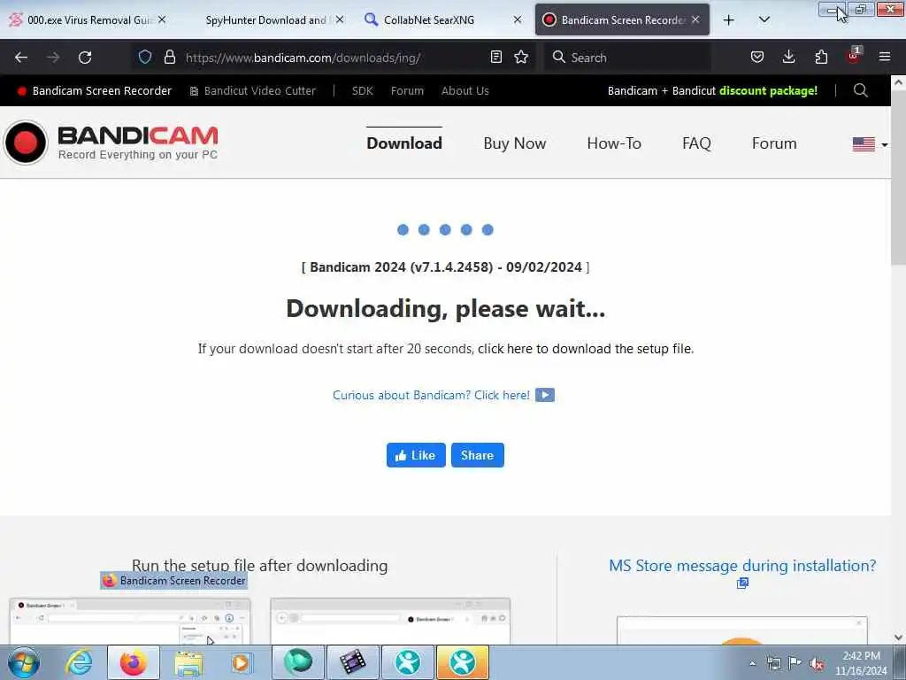Image resolution: width=906 pixels, height=680 pixels.
Task: Click the network tray icon
Action: pos(773,663)
